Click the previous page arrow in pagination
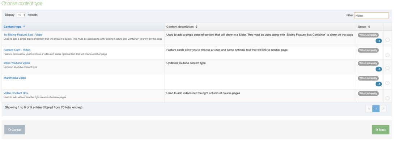 [369, 109]
